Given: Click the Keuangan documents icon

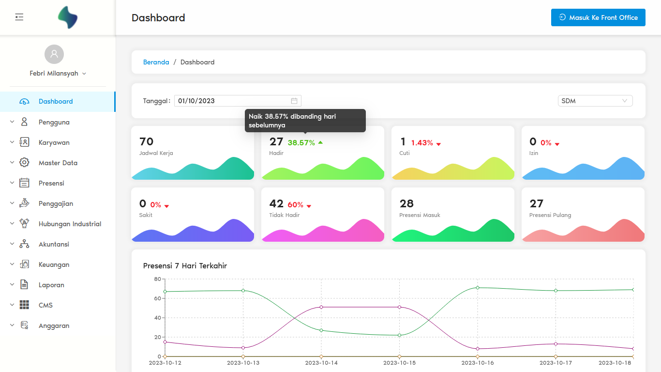Looking at the screenshot, I should 24,264.
